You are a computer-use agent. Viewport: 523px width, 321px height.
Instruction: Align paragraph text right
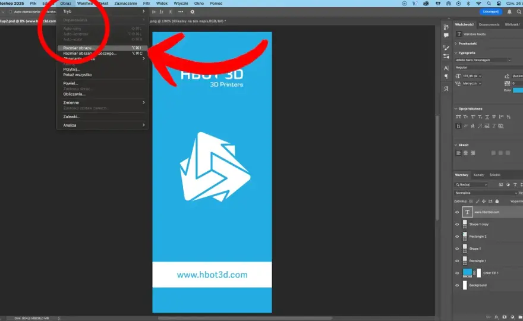coord(472,153)
